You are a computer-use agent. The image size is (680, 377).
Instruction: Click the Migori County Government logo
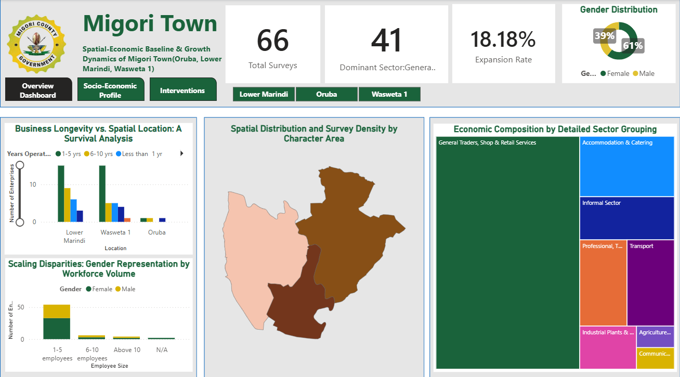click(36, 43)
